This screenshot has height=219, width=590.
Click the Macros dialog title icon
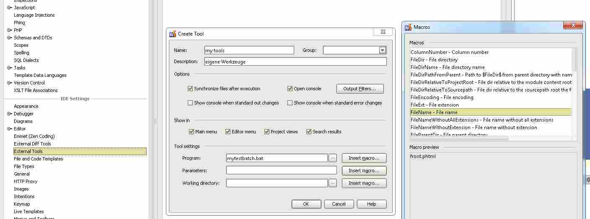(408, 27)
